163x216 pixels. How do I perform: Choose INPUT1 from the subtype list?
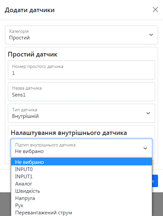click(81, 177)
